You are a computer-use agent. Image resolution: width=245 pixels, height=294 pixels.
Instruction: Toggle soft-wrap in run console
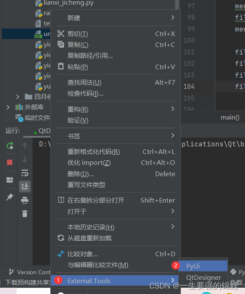(25, 173)
